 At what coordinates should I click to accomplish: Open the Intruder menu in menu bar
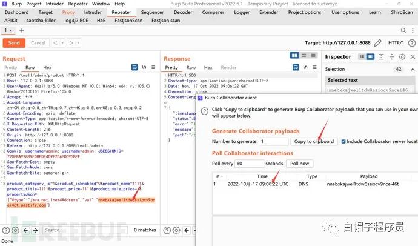tap(55, 4)
